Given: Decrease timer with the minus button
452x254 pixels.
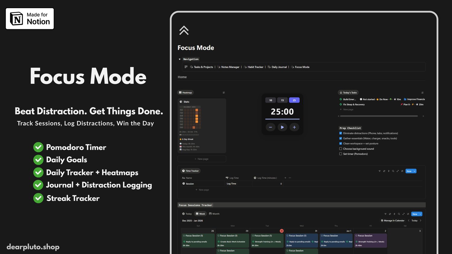Looking at the screenshot, I should [270, 127].
